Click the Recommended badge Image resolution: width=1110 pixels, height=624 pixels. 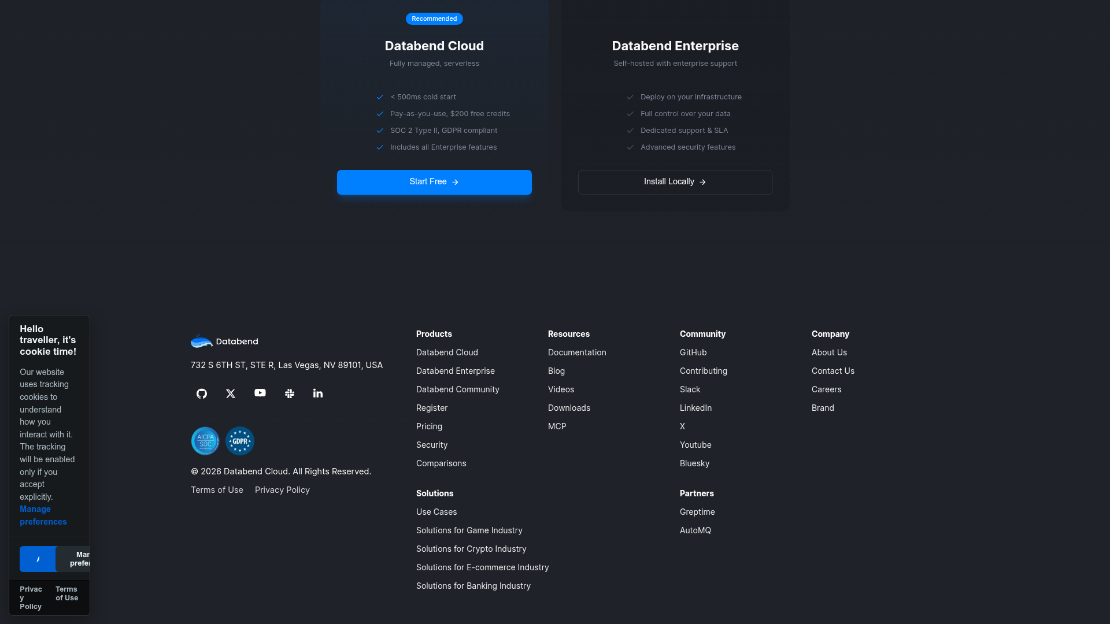[x=434, y=19]
